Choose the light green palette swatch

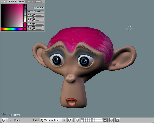(26, 16)
